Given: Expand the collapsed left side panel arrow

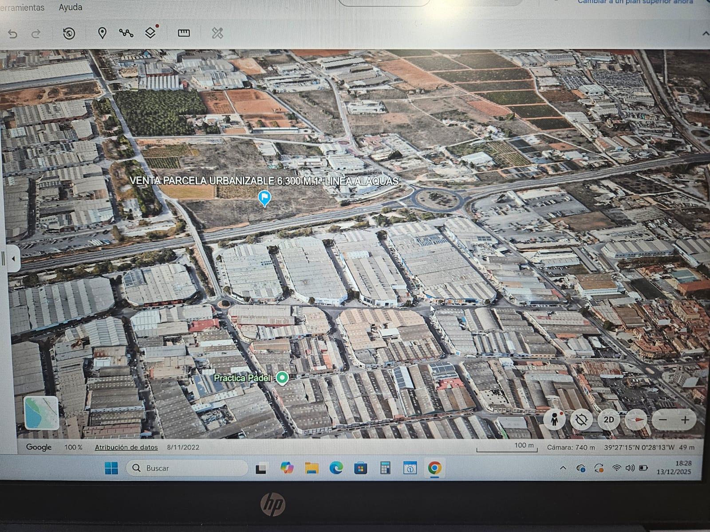Looking at the screenshot, I should point(13,258).
